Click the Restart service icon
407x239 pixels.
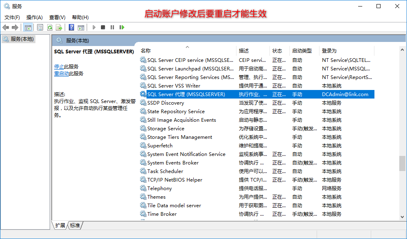[x=122, y=27]
